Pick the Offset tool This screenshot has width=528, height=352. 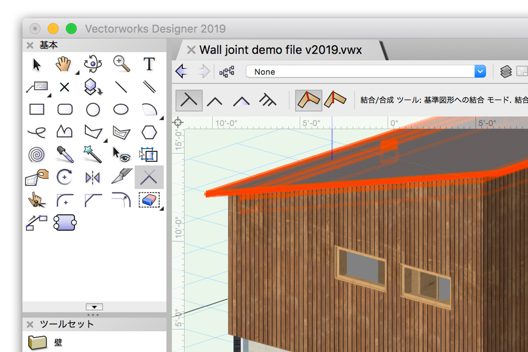[121, 200]
